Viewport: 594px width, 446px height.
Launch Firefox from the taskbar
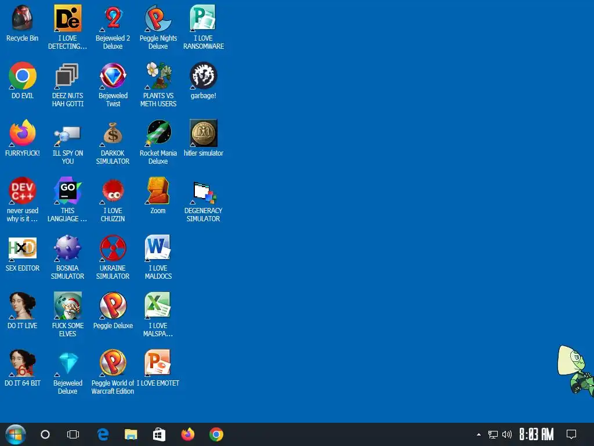coord(187,434)
